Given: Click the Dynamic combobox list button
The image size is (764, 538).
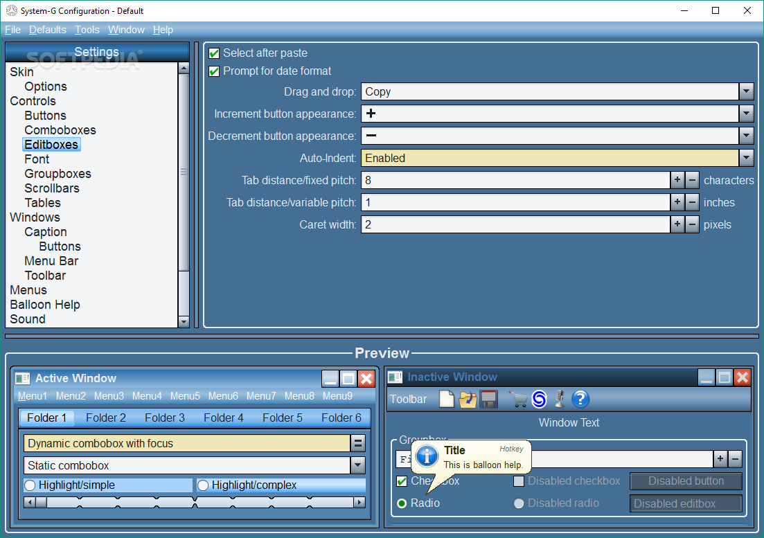Looking at the screenshot, I should (357, 443).
